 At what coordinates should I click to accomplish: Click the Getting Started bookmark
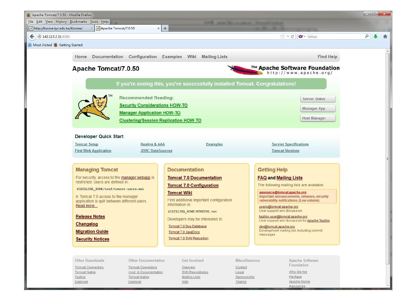68,45
